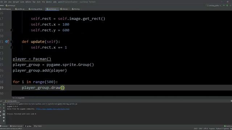Viewport: 232px width, 130px height.
Task: Switch to the block.py editor tab
Action: 76,9
